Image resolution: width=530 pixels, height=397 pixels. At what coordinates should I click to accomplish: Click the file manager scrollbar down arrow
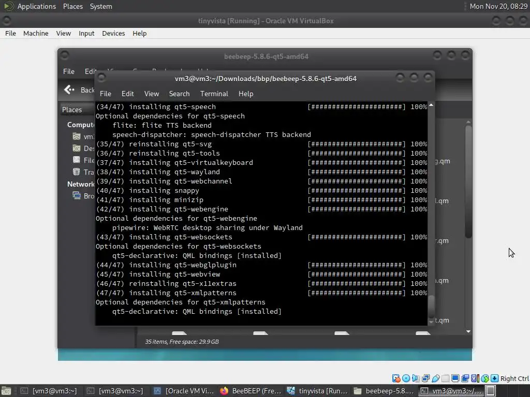pyautogui.click(x=468, y=331)
